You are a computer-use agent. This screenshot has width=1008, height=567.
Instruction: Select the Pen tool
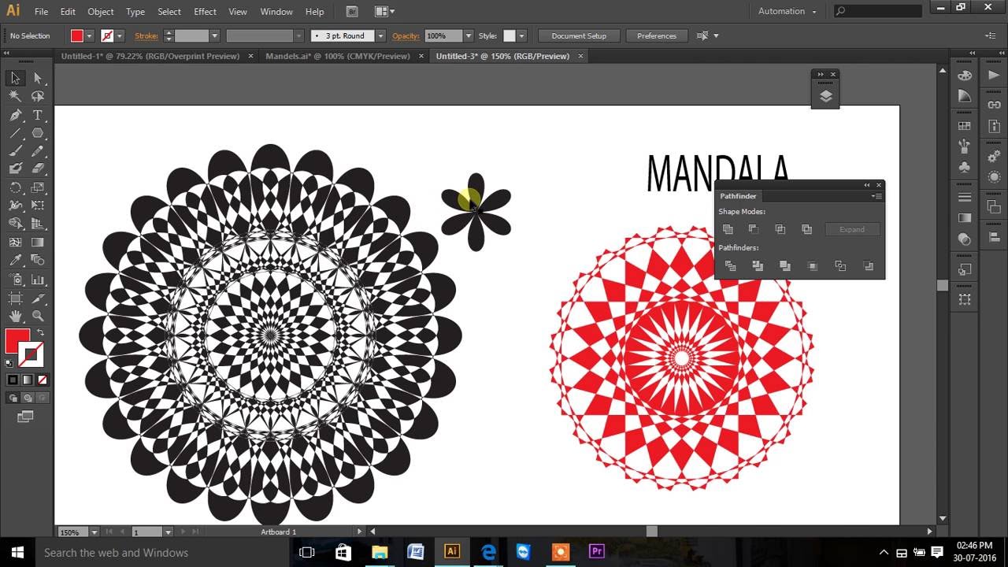15,115
